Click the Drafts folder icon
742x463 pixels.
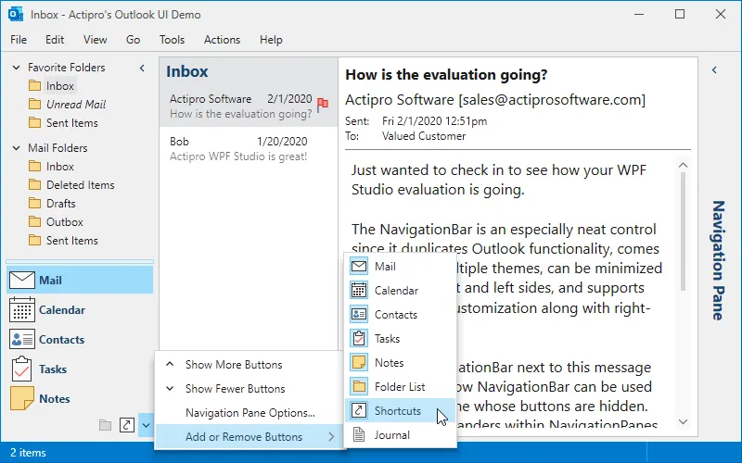point(34,203)
